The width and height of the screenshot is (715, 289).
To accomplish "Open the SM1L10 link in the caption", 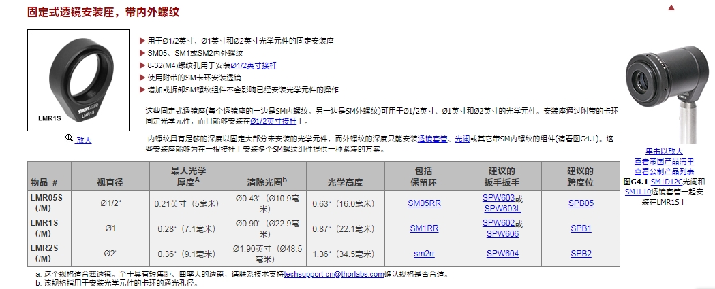I will coord(637,192).
